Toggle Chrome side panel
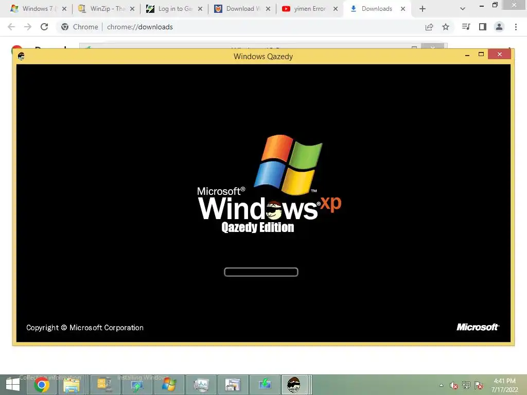The height and width of the screenshot is (395, 527). pos(483,27)
